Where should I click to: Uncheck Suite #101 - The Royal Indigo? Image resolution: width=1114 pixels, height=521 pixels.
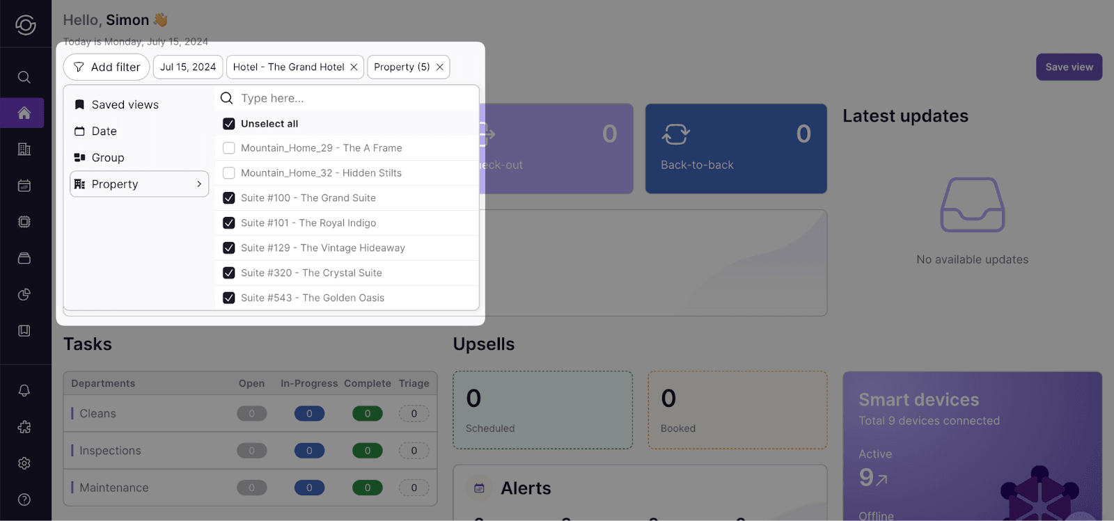pos(228,223)
